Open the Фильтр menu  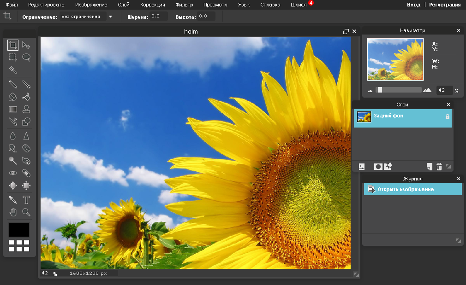(x=184, y=5)
